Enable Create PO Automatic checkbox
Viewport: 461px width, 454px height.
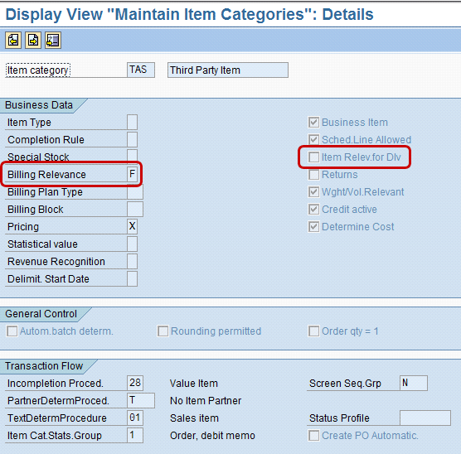313,436
